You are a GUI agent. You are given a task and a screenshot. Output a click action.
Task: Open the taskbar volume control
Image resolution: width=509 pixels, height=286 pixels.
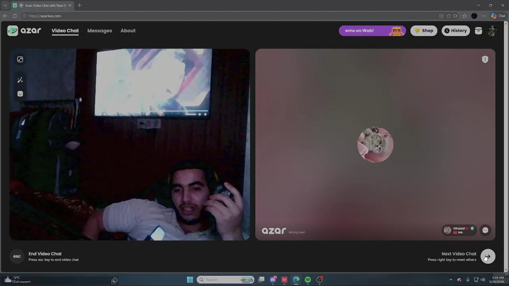coord(483,280)
